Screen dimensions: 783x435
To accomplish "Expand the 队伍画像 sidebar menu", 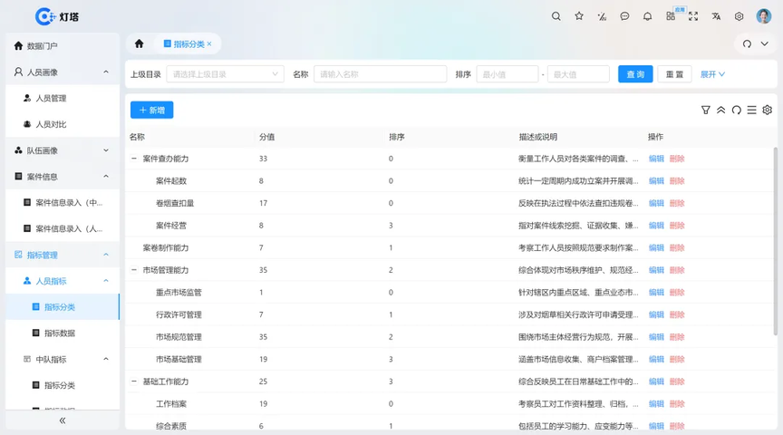I will pos(62,150).
